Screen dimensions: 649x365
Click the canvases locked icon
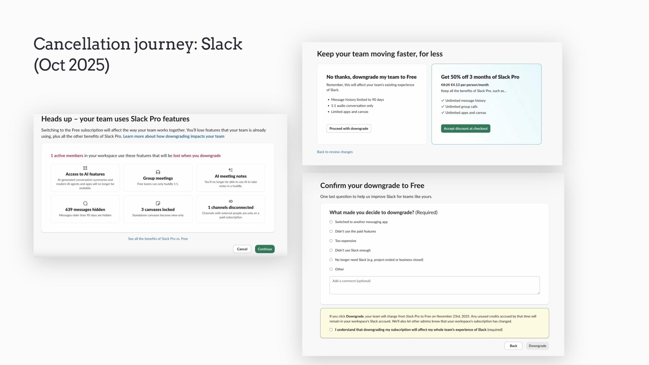(158, 203)
